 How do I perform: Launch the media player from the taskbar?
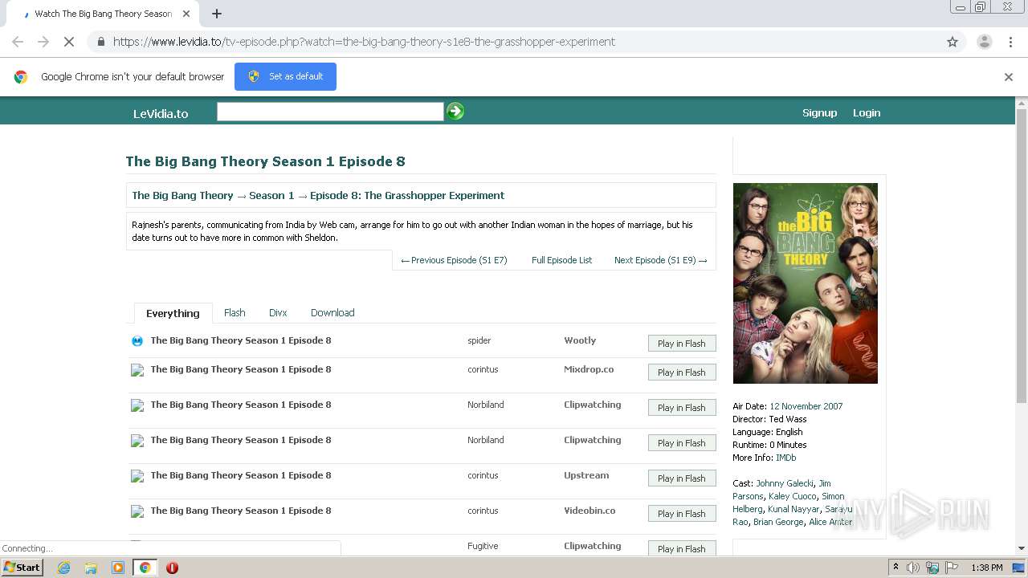pos(118,568)
